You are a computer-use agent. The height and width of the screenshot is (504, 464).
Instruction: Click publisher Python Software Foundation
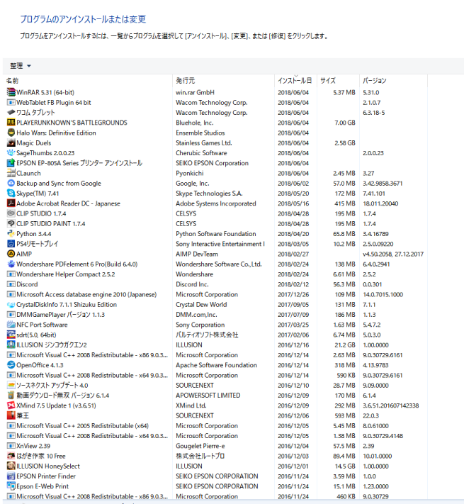216,234
